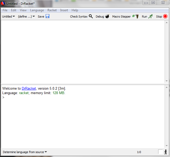Click inside the empty definitions editor
170x157 pixels.
point(83,52)
